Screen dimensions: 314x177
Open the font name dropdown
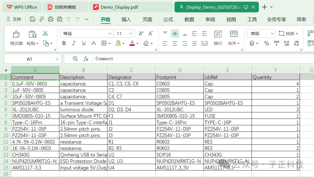tap(110, 33)
